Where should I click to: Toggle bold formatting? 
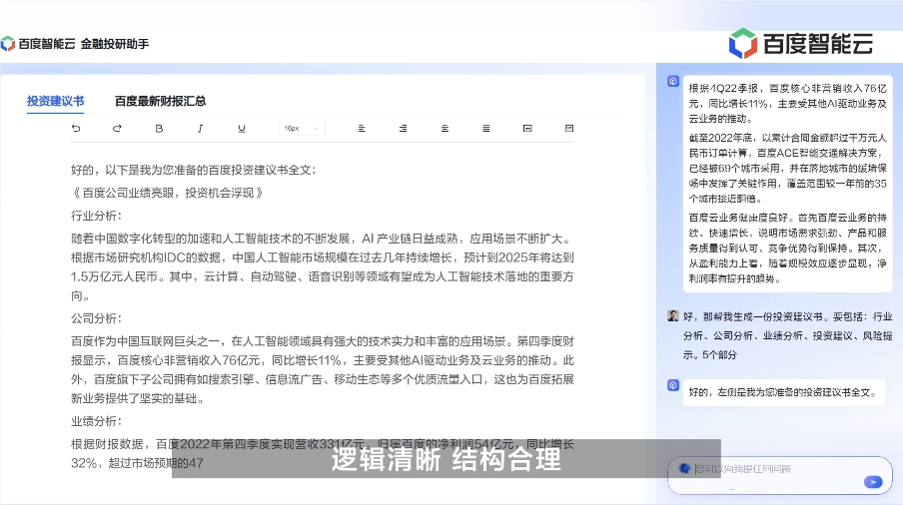pyautogui.click(x=159, y=129)
